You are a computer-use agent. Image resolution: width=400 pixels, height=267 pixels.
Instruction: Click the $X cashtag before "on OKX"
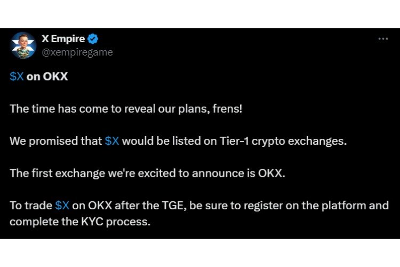pos(17,76)
